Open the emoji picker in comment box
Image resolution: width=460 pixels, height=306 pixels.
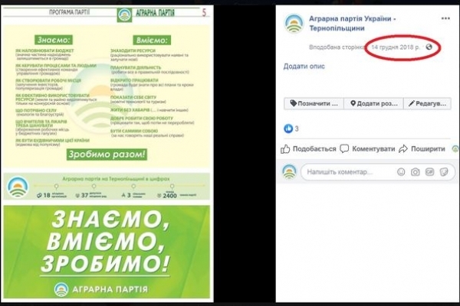(x=401, y=172)
